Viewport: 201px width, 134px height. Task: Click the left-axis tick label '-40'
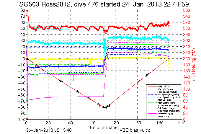point(21,83)
